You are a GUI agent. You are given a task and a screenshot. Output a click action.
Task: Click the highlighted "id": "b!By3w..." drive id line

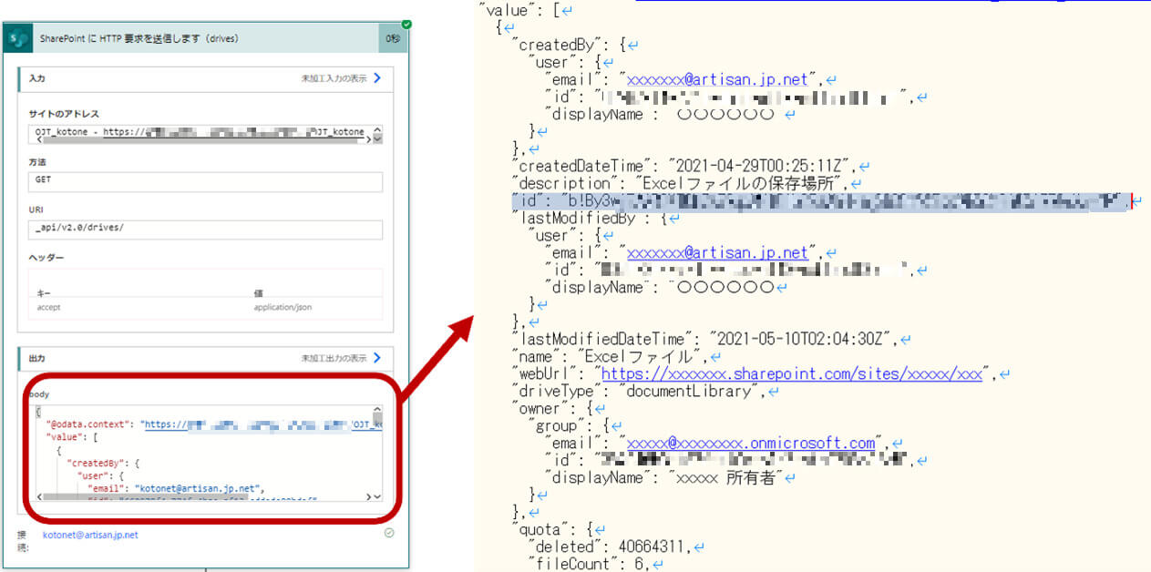tap(822, 200)
